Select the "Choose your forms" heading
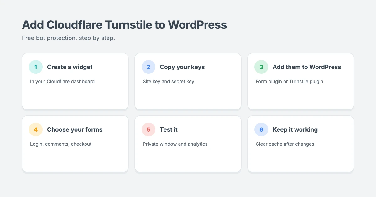This screenshot has width=376, height=197. point(75,129)
